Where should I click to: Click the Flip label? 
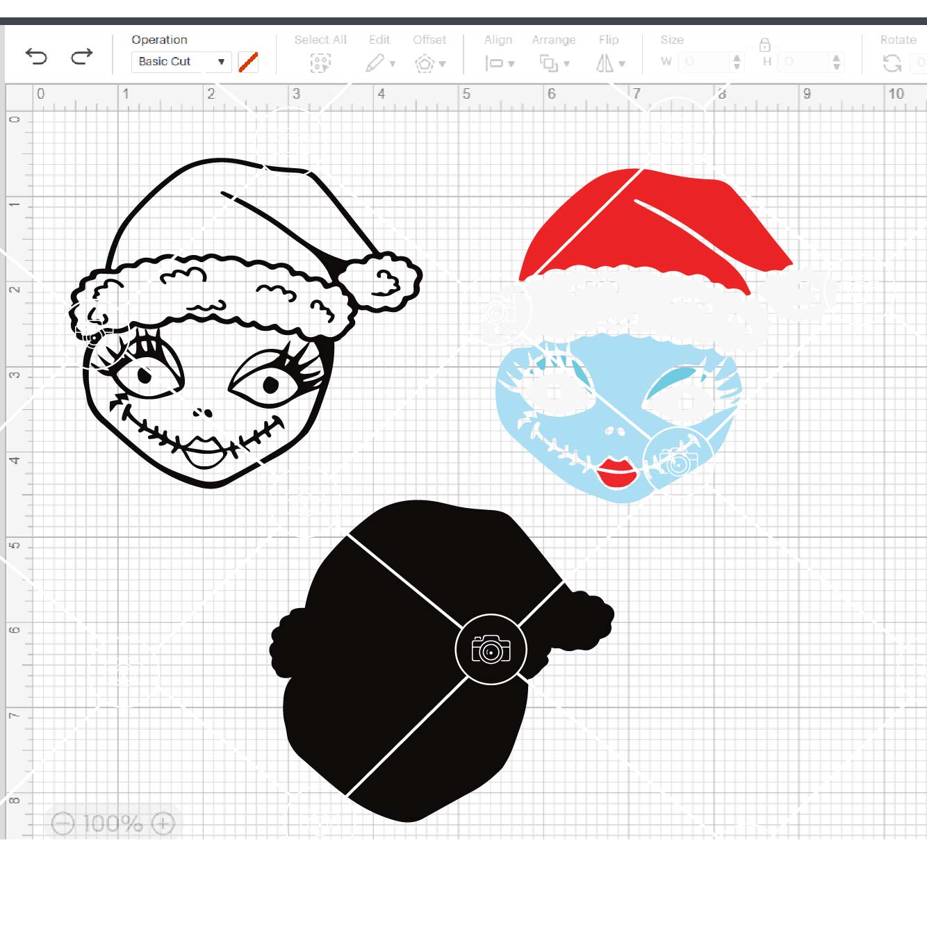[609, 40]
